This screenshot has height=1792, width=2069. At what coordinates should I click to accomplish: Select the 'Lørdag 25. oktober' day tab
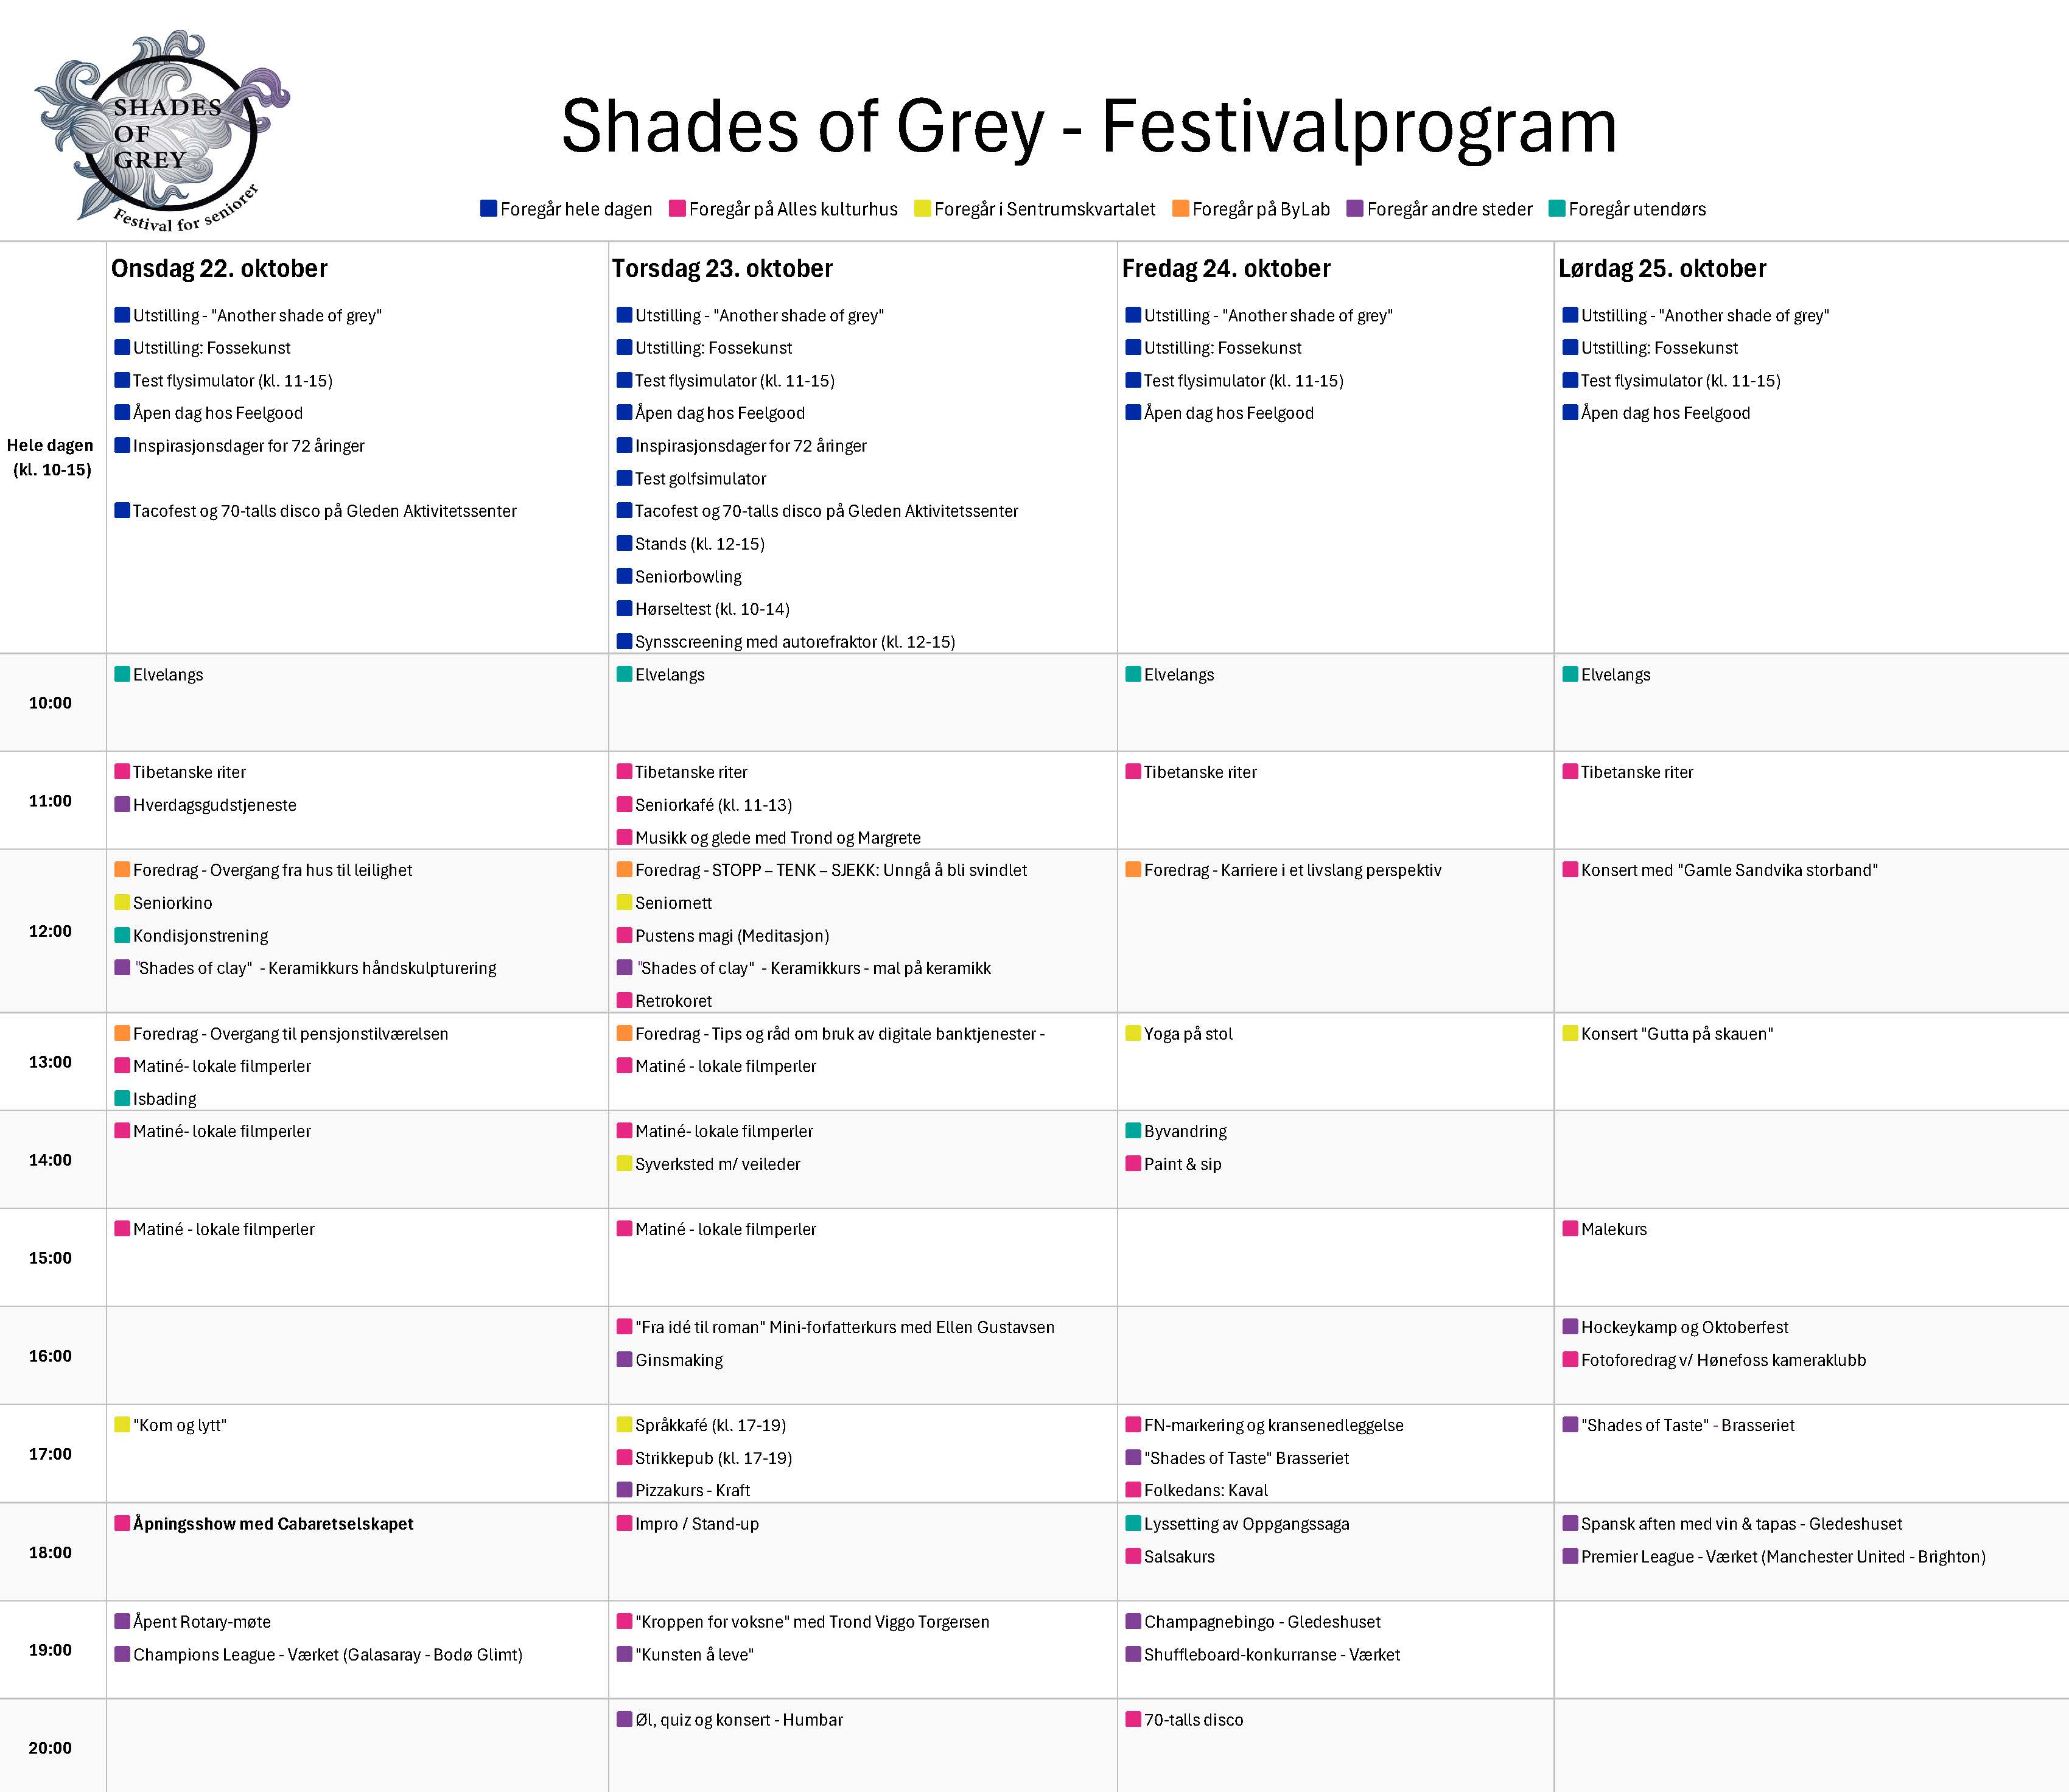[1662, 268]
